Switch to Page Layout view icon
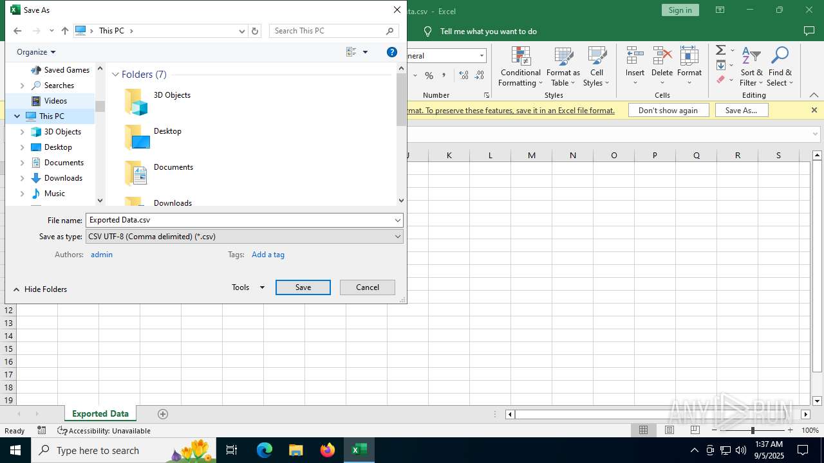 tap(669, 430)
